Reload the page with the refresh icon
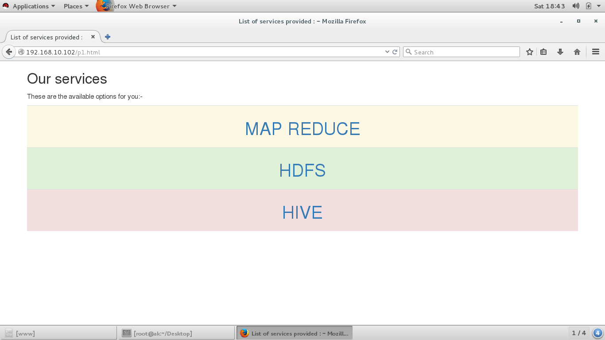 (x=395, y=52)
